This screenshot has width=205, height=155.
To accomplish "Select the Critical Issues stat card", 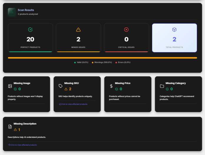I will click(126, 38).
